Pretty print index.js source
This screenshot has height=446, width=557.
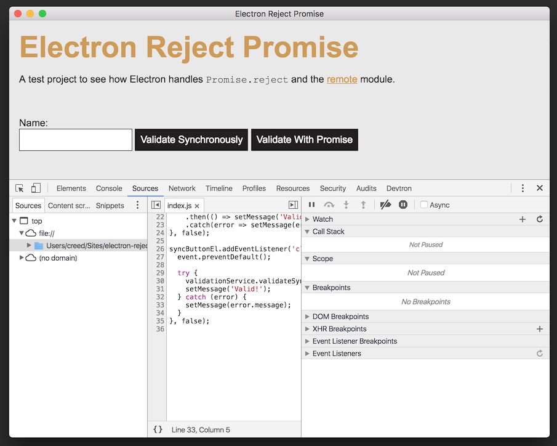tap(158, 429)
